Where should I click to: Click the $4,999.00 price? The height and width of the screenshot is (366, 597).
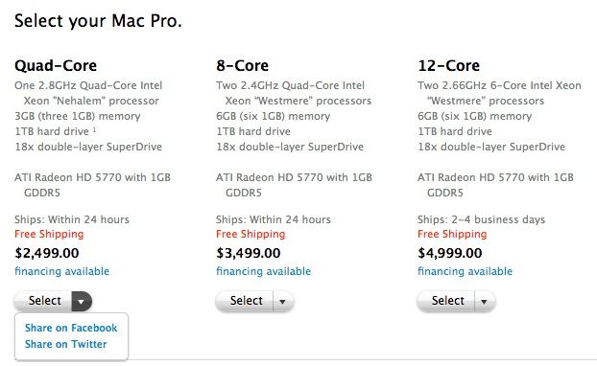point(449,253)
